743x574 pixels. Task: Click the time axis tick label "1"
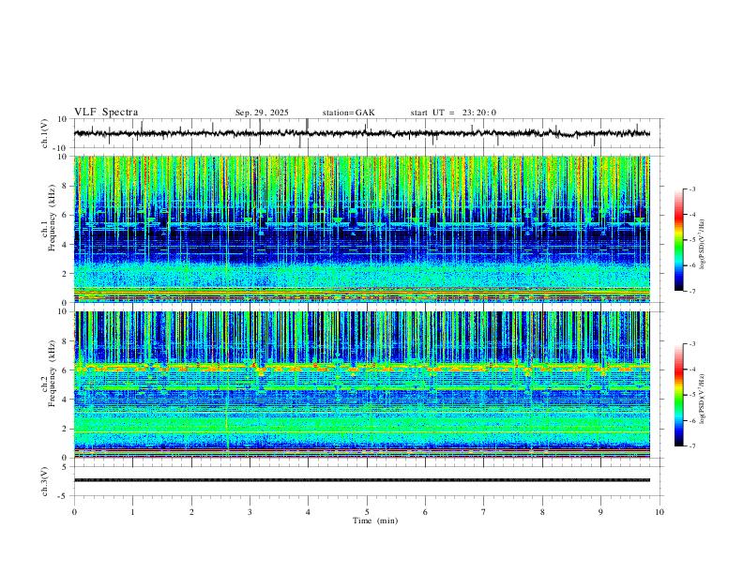132,512
